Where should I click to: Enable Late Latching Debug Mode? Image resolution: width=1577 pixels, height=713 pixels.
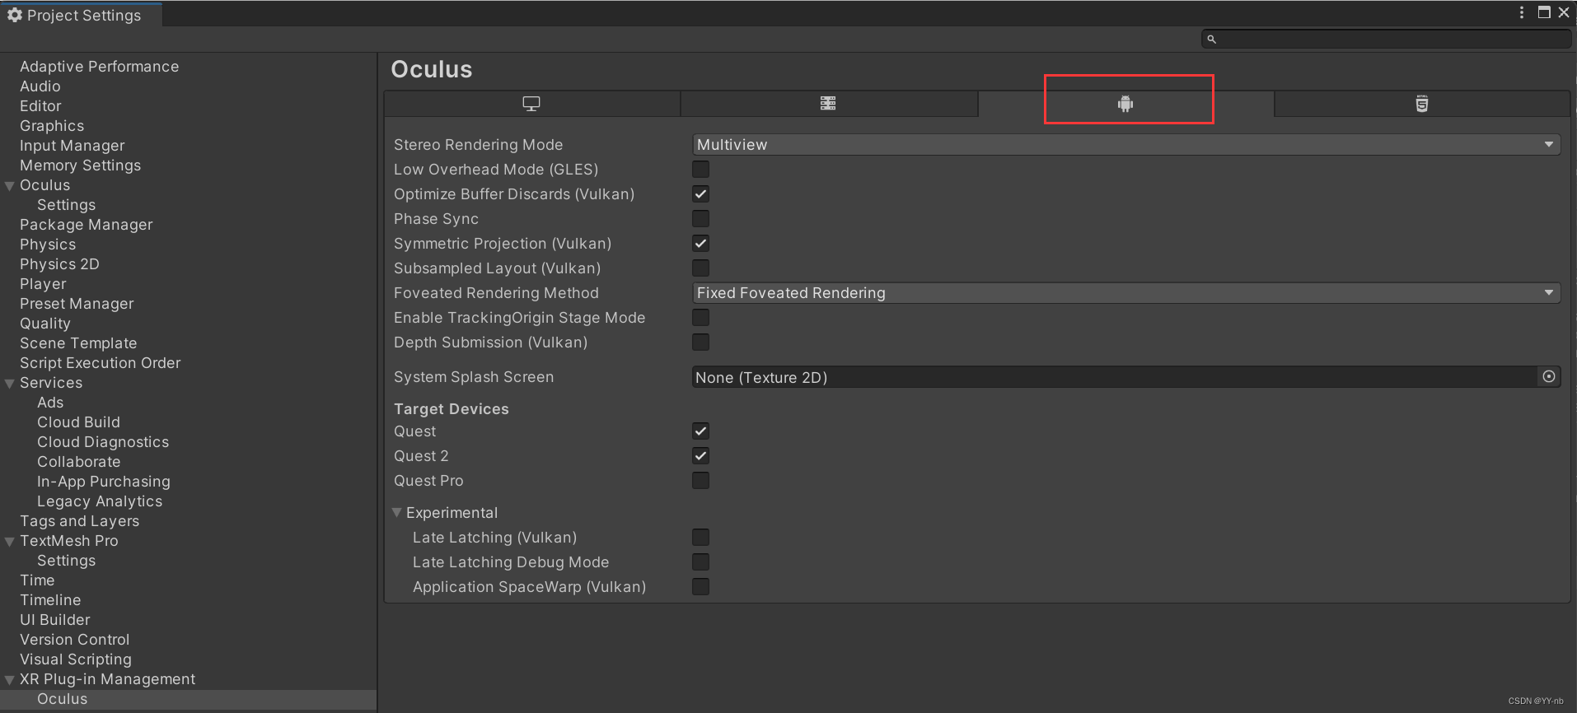[x=700, y=562]
